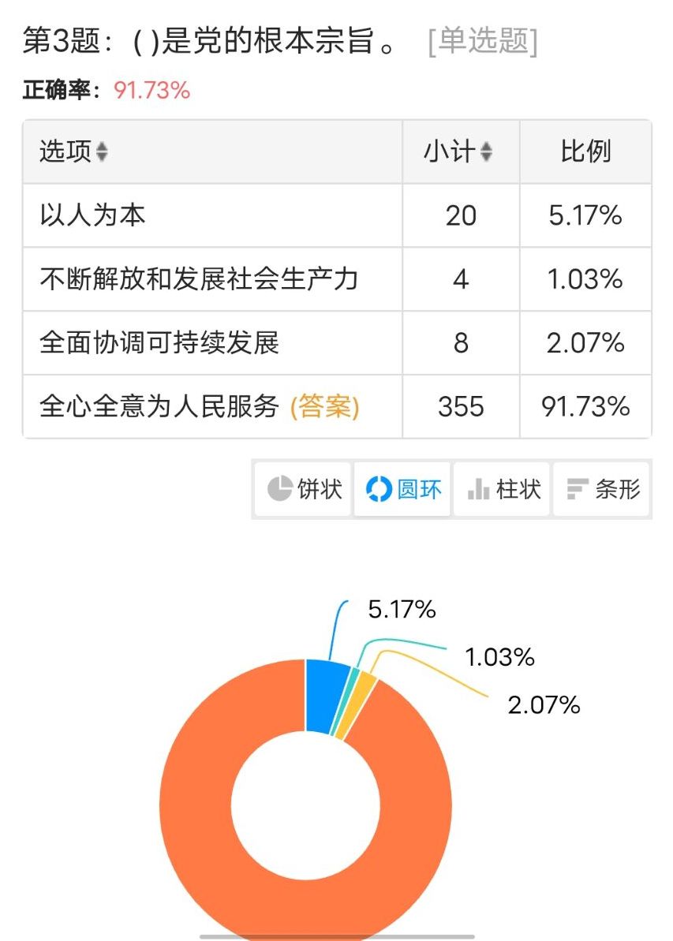673x941 pixels.
Task: Click the 比例 column header
Action: (x=585, y=152)
